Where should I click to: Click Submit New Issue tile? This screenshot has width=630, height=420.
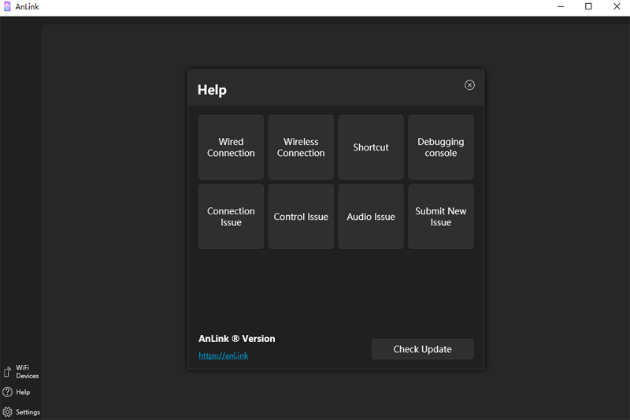tap(441, 217)
